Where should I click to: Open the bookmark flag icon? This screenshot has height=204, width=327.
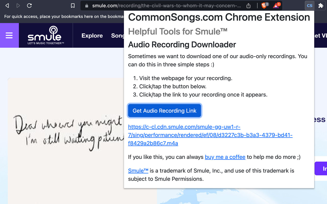click(x=73, y=5)
